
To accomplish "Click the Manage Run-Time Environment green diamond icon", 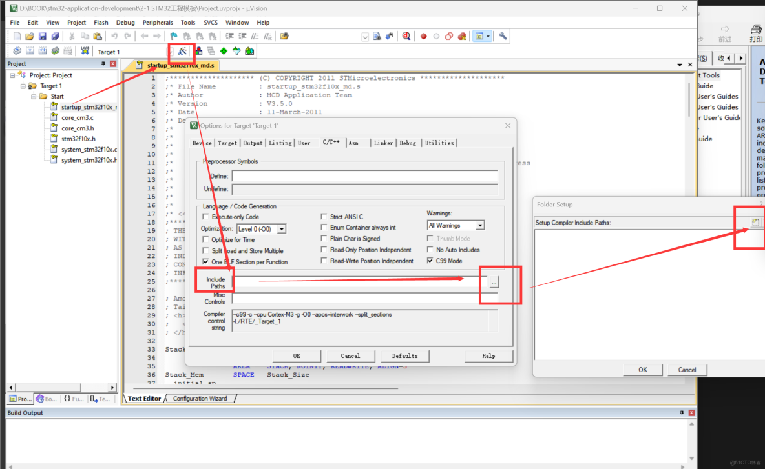I will click(224, 51).
